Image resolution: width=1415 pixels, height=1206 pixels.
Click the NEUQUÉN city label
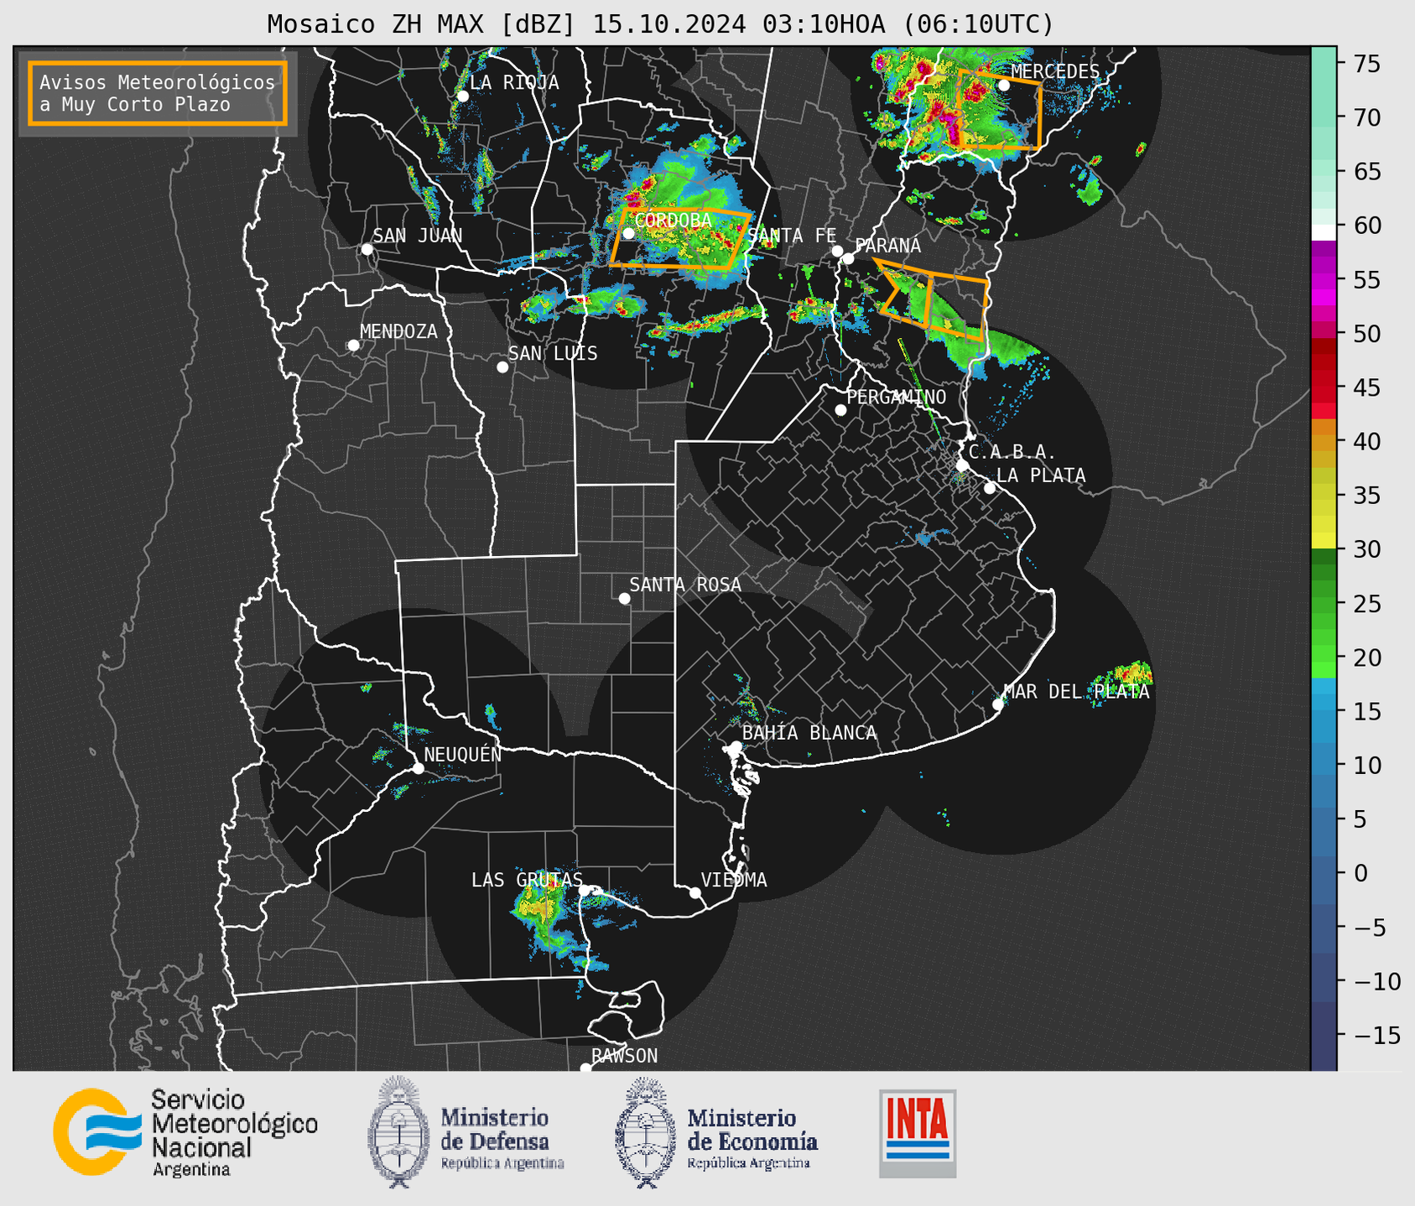(462, 754)
